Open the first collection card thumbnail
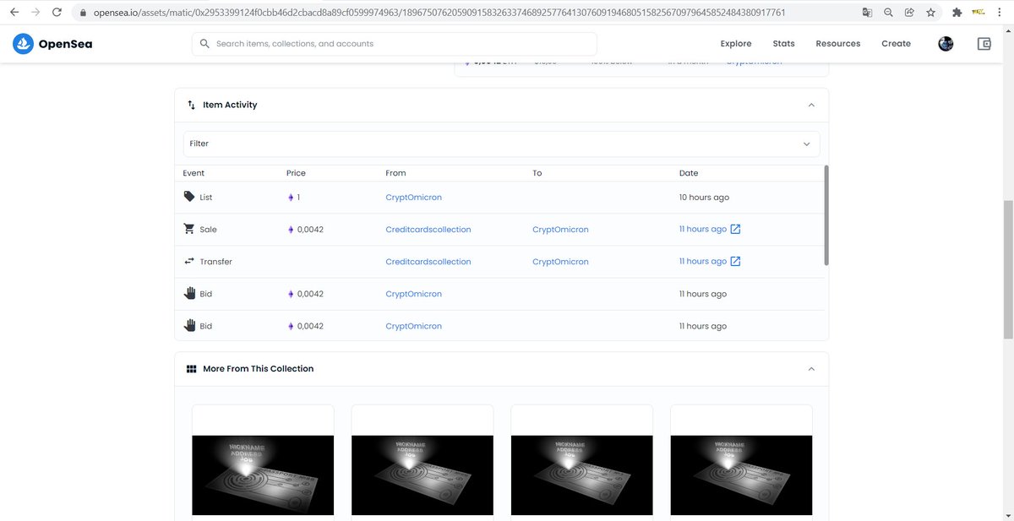The image size is (1014, 521). point(263,475)
